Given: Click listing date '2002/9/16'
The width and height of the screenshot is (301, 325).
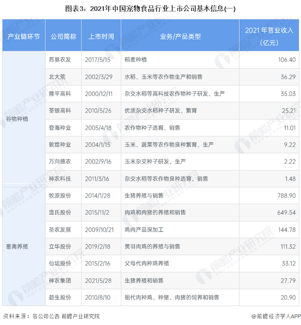Looking at the screenshot, I should coord(98,161).
